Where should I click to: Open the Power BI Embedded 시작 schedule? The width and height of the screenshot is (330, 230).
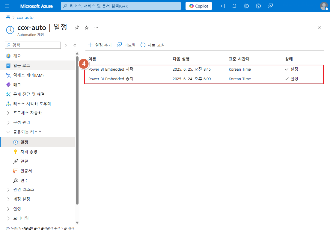pos(111,69)
